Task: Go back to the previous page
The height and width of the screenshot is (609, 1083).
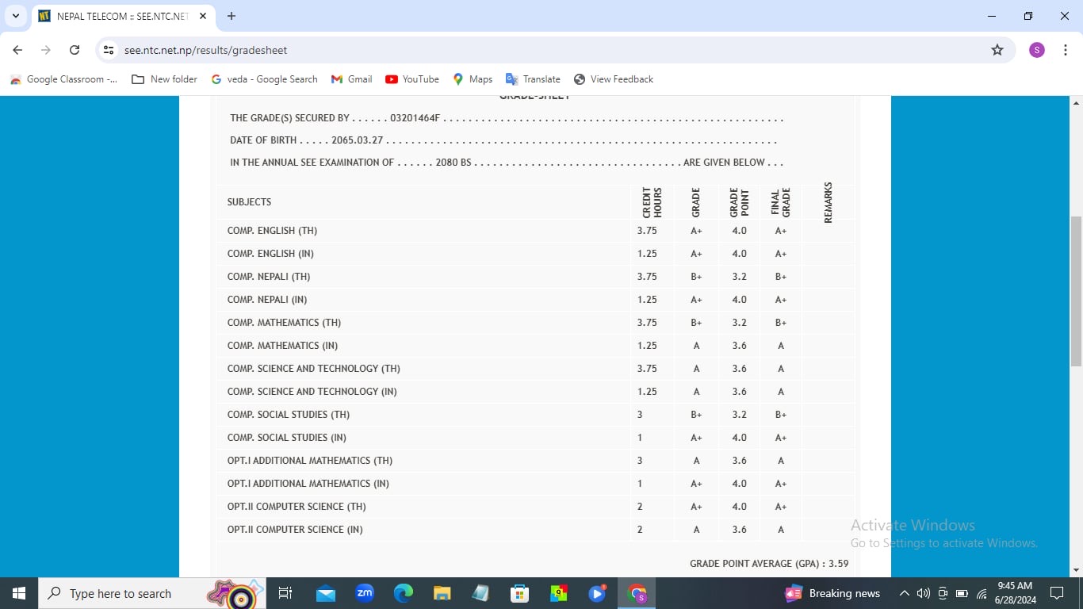Action: click(17, 50)
